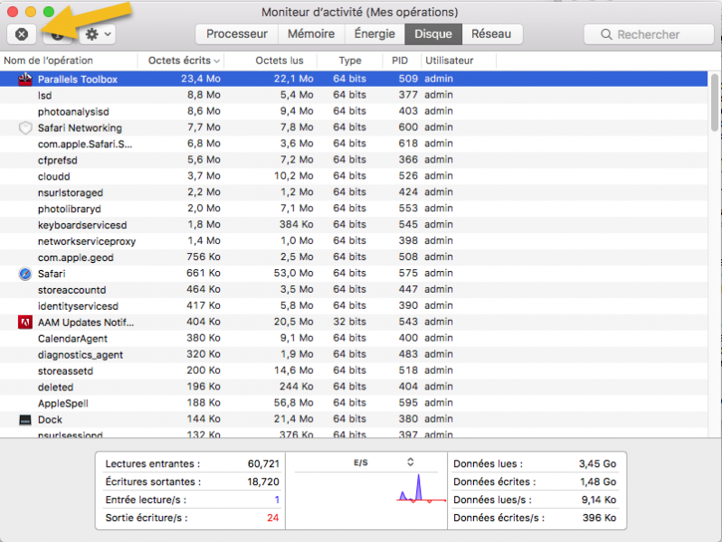Select the Dock process name
Screen dimensions: 722x542
coord(50,420)
